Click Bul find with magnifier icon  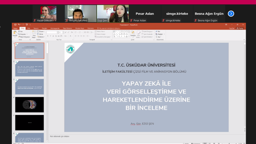158,31
